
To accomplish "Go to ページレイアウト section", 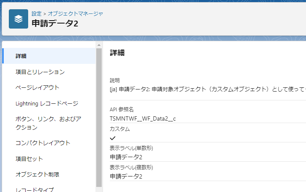I will click(x=37, y=87).
